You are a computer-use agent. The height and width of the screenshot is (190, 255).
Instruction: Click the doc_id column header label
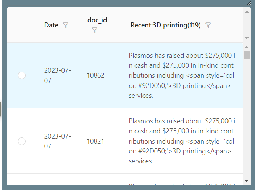(97, 20)
